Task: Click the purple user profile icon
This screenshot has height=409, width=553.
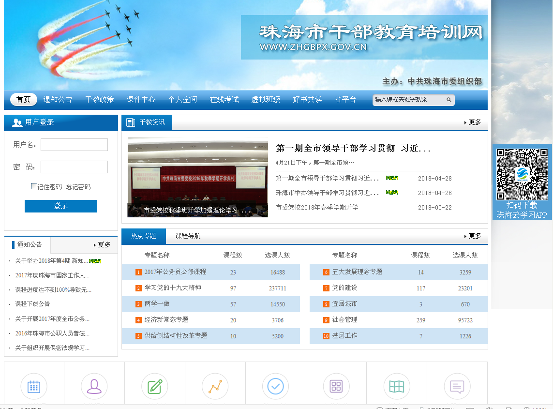Action: pos(94,386)
